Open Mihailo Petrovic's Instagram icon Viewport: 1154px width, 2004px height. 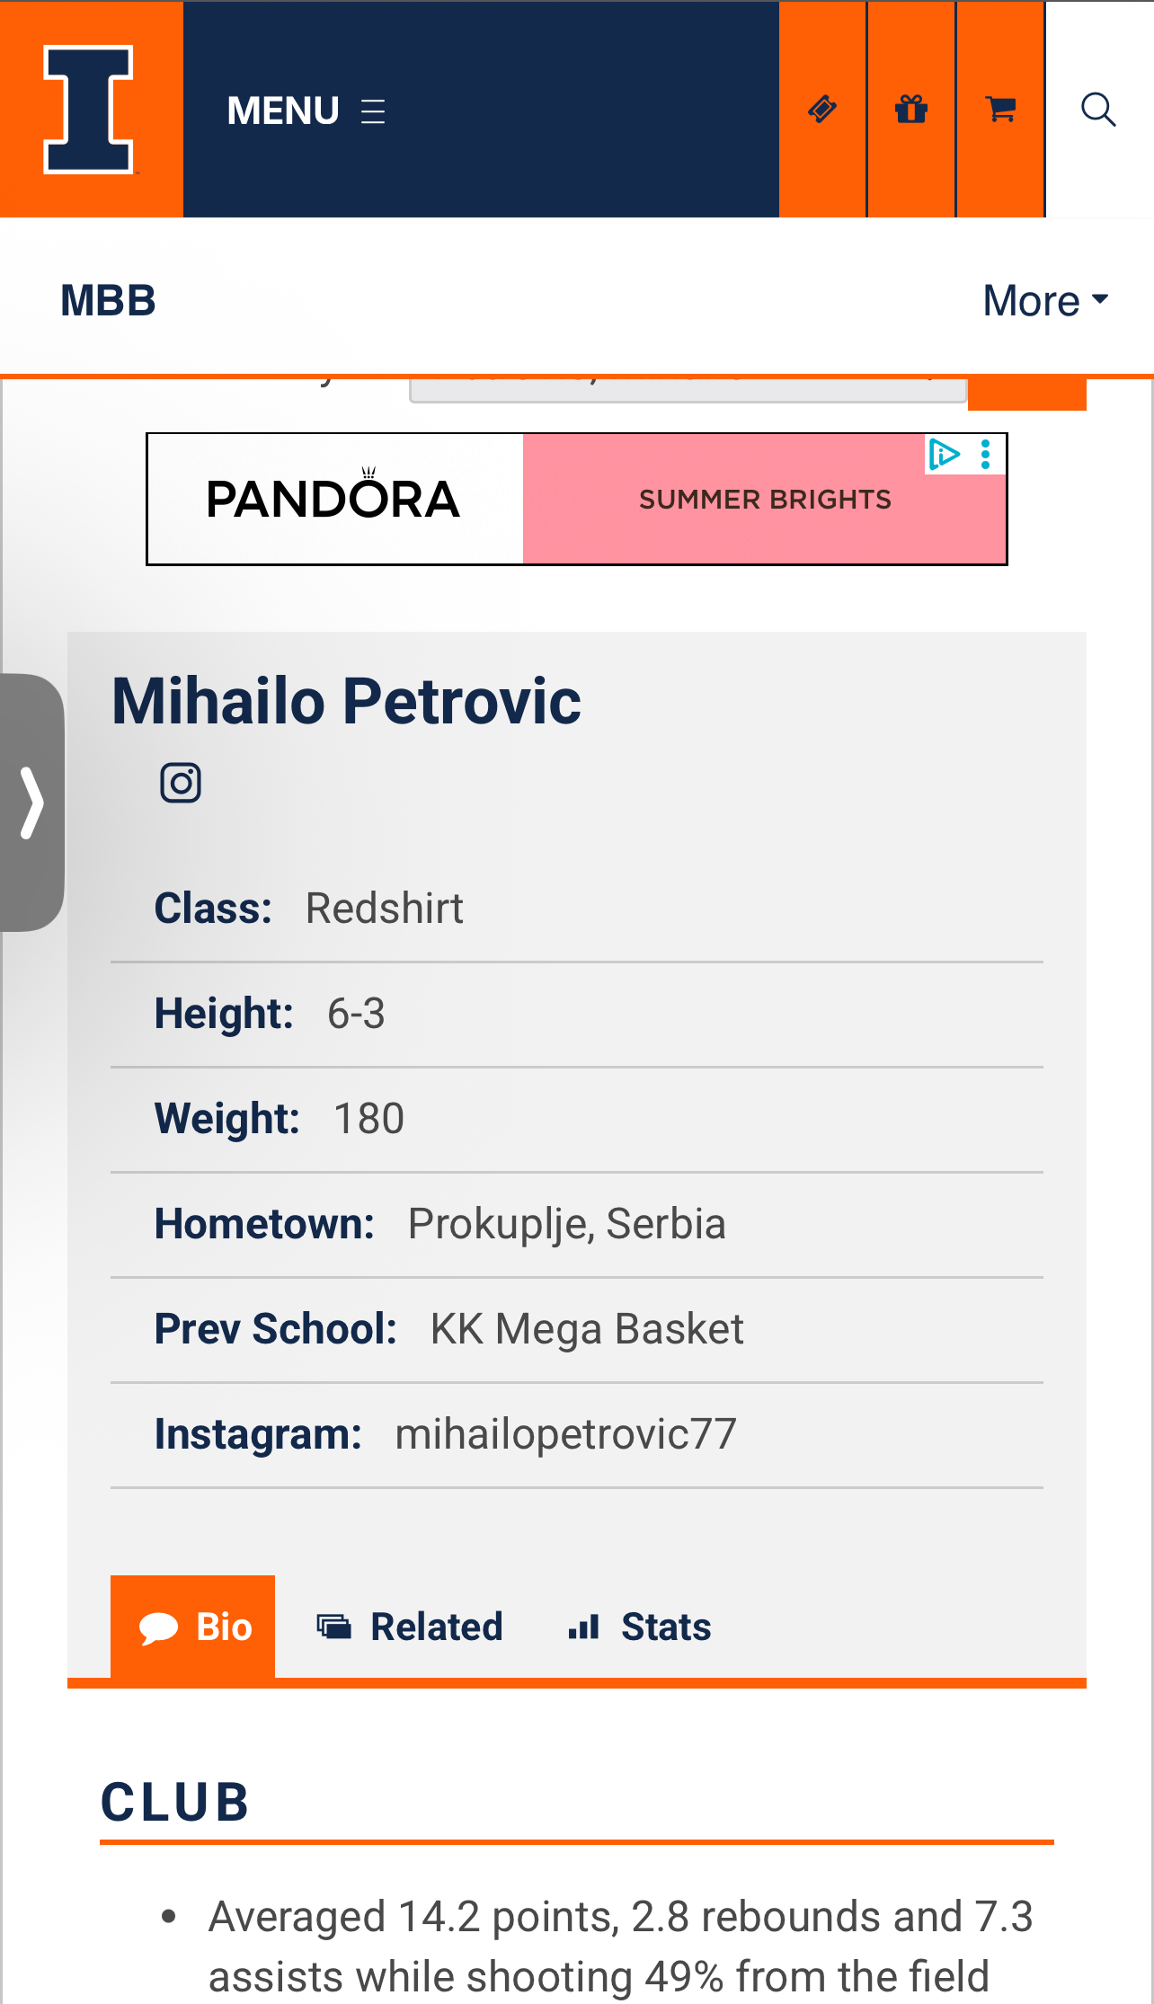pyautogui.click(x=181, y=783)
